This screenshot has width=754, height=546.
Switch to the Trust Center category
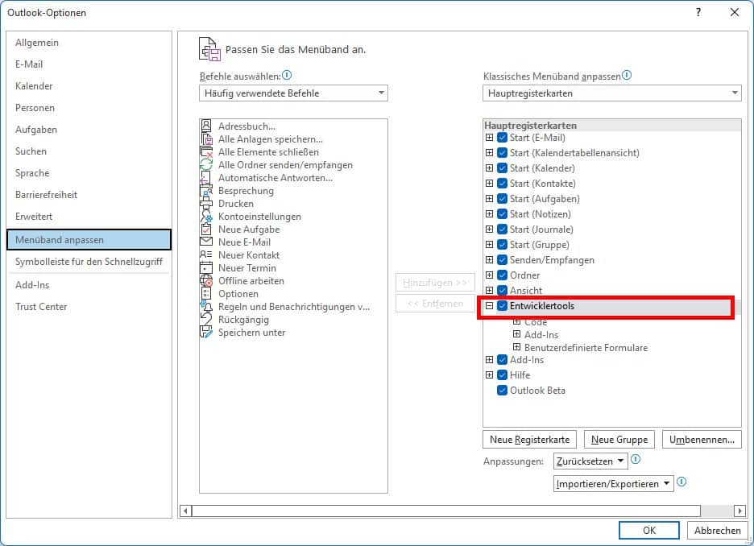(41, 307)
